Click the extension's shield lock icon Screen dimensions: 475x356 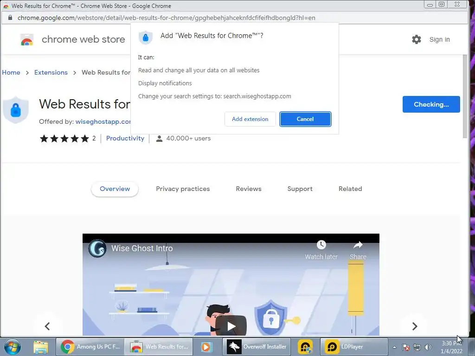(x=16, y=110)
